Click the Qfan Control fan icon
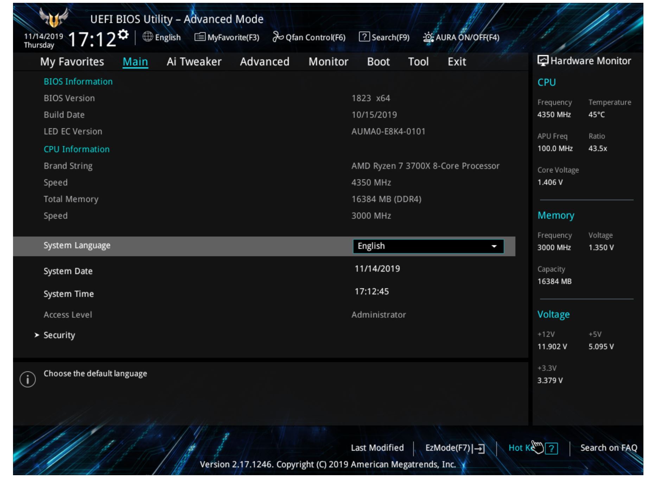Viewport: 661px width, 478px height. pos(278,37)
